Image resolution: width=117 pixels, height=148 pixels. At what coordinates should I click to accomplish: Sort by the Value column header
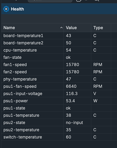(x=71, y=28)
